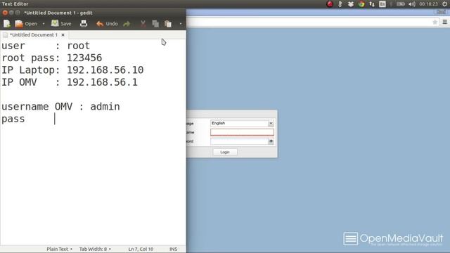This screenshot has height=253, width=450.
Task: Open the Chrome hamburger menu
Action: tap(445, 22)
